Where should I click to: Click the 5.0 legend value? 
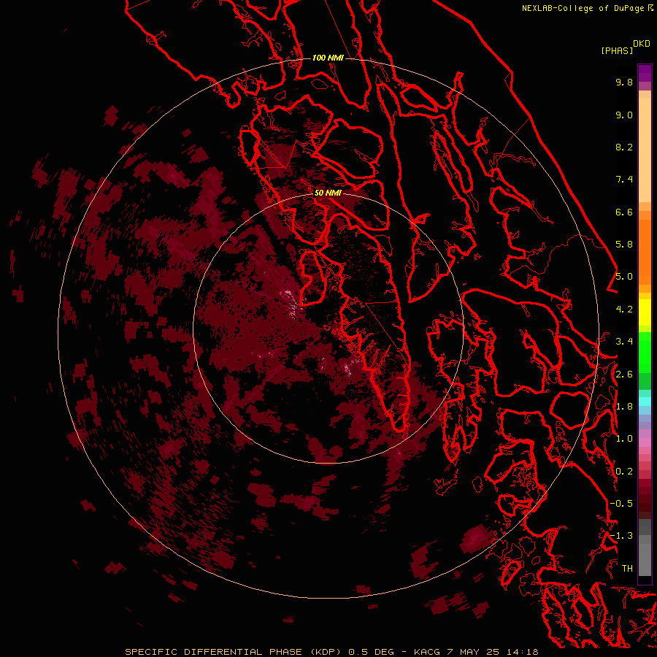[x=624, y=277]
